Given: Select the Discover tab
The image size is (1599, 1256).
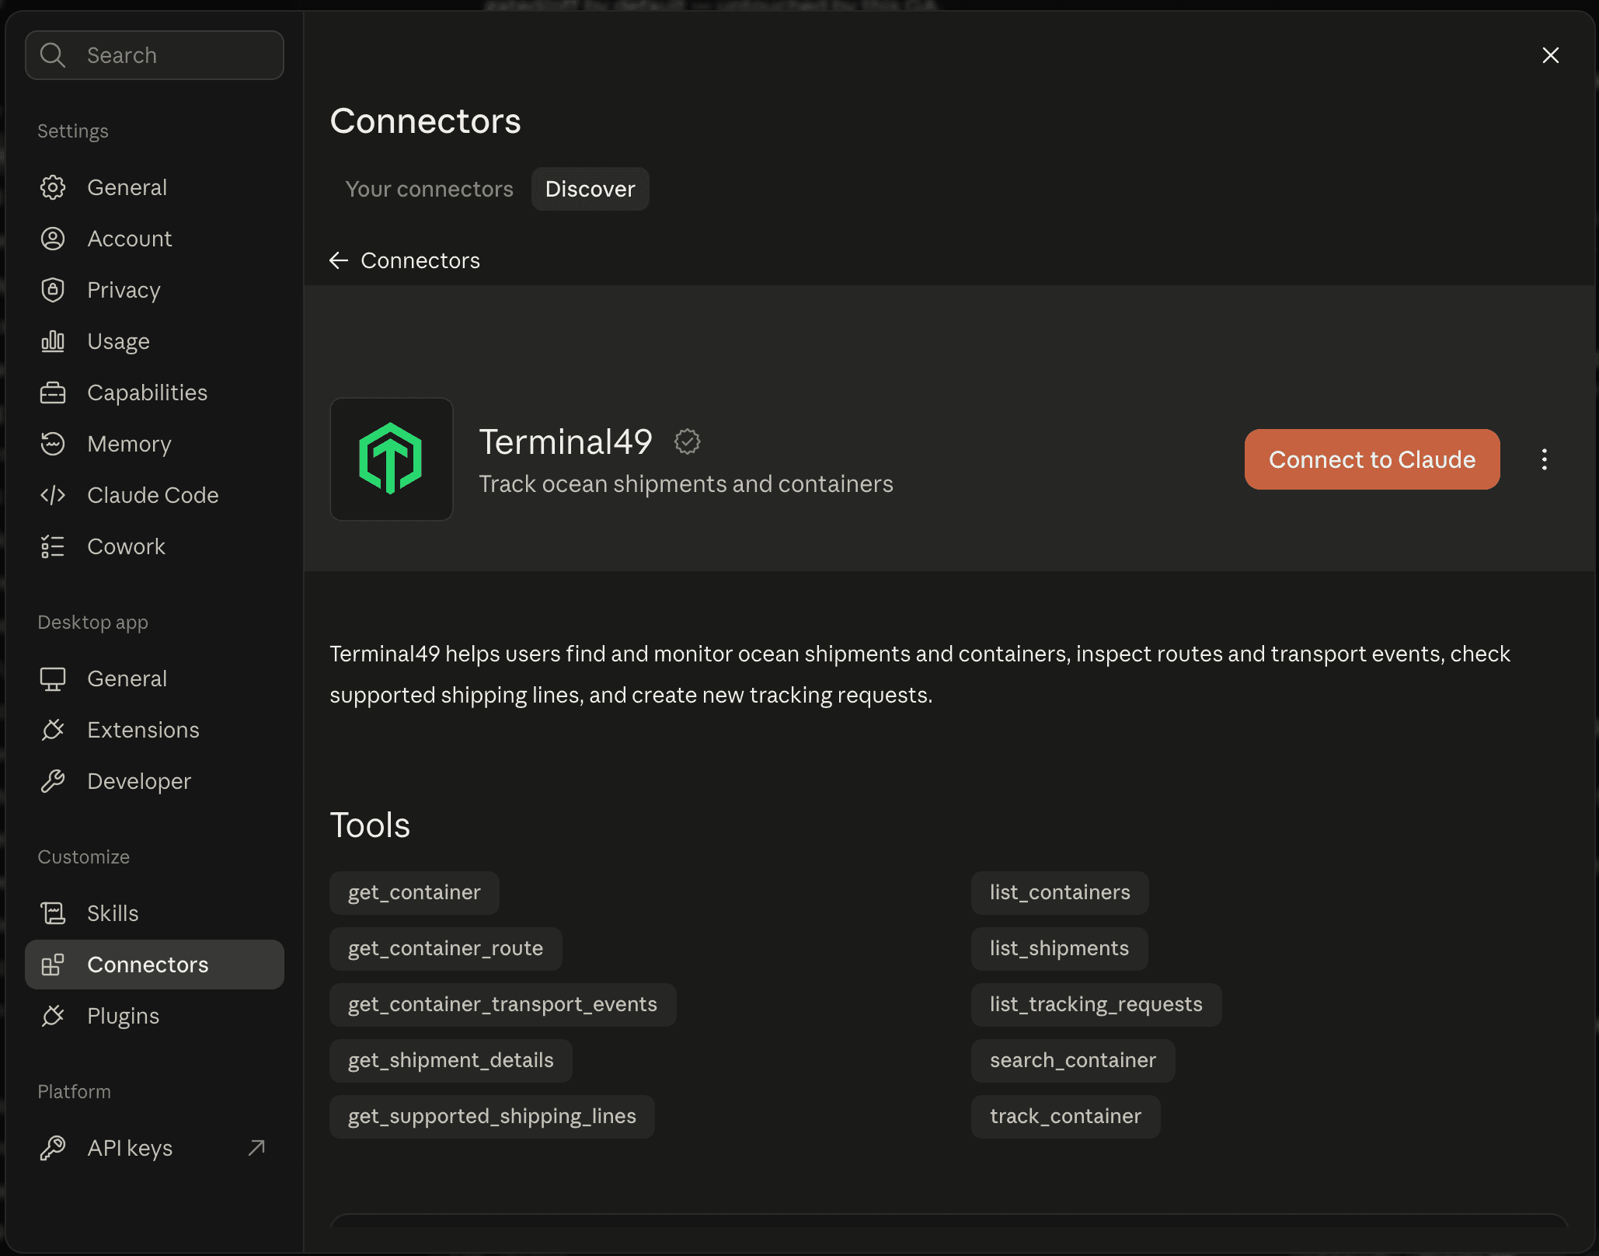Looking at the screenshot, I should 590,189.
